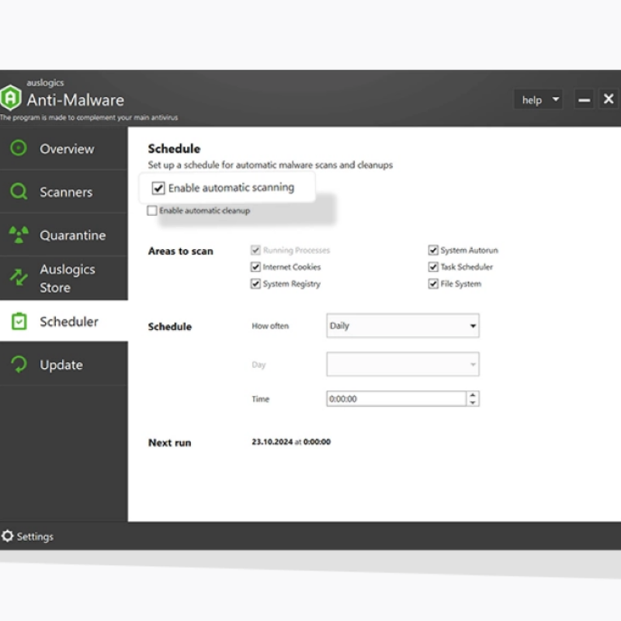The height and width of the screenshot is (621, 621).
Task: Open the How often frequency dropdown
Action: pos(402,326)
